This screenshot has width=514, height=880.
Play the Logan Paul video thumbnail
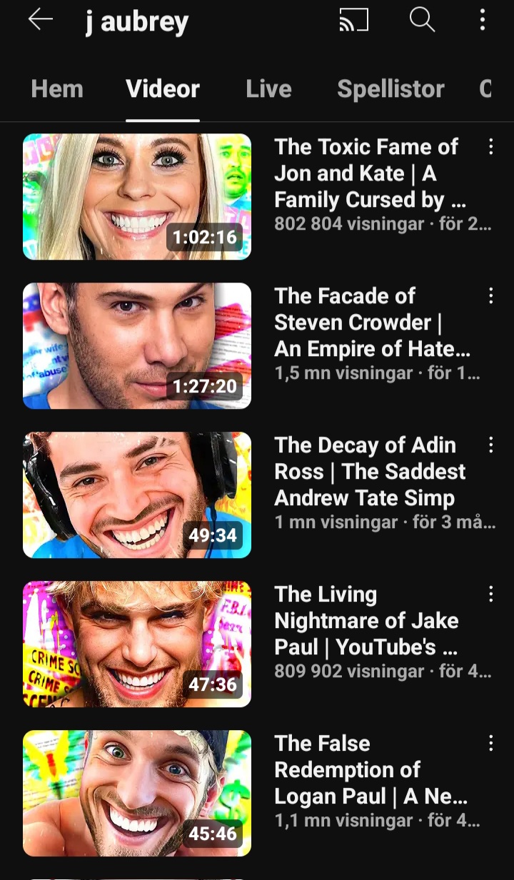click(137, 794)
